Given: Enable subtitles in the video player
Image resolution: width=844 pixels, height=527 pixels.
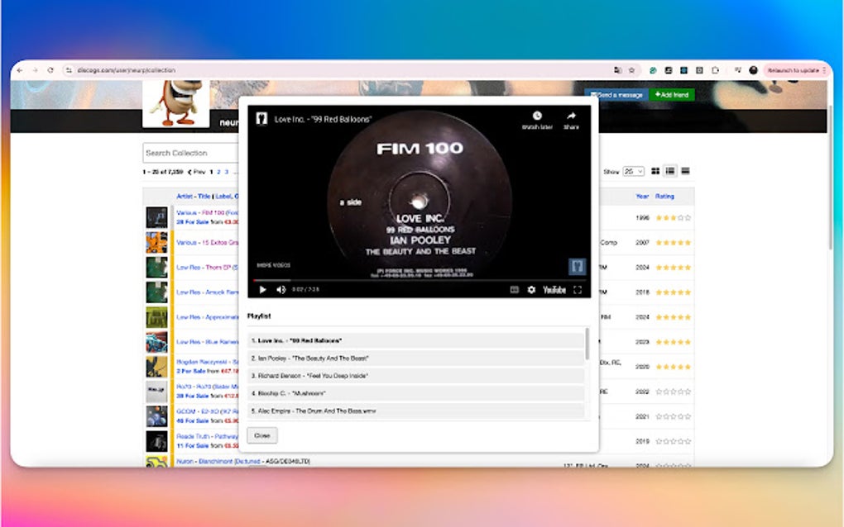Looking at the screenshot, I should pos(515,291).
